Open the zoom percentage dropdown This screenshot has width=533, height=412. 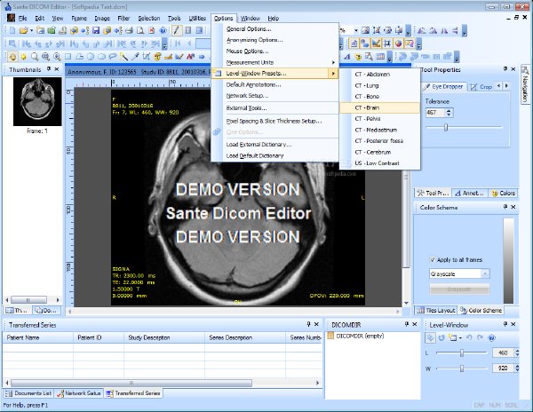point(356,30)
